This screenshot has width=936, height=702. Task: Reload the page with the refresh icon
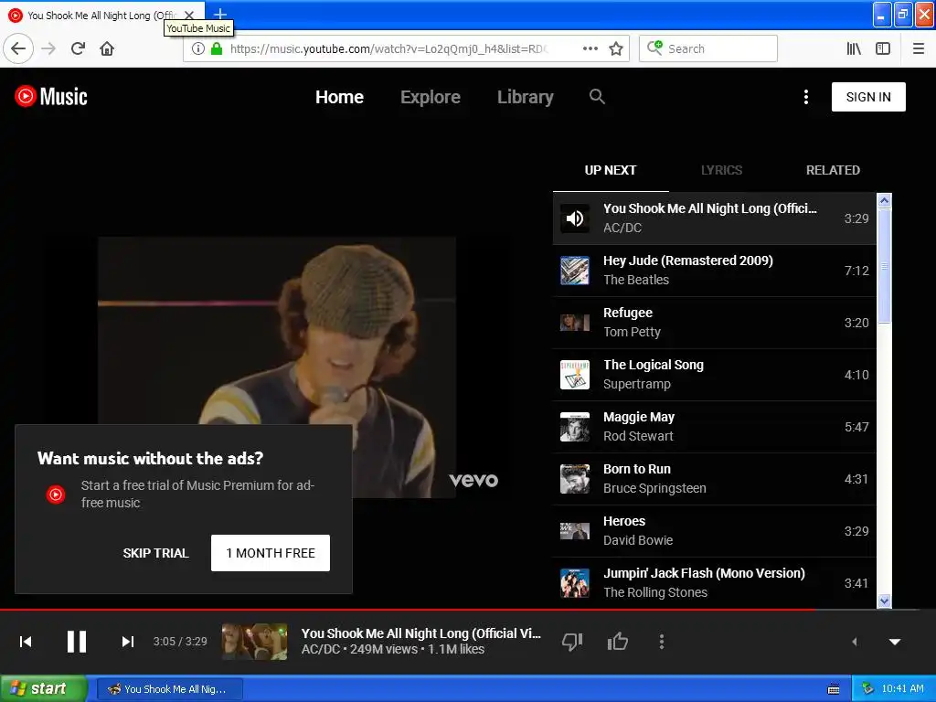click(x=79, y=48)
